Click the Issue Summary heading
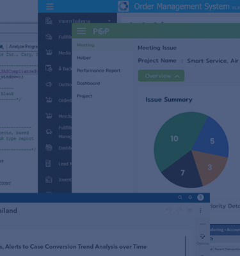The width and height of the screenshot is (240, 256). click(x=169, y=100)
